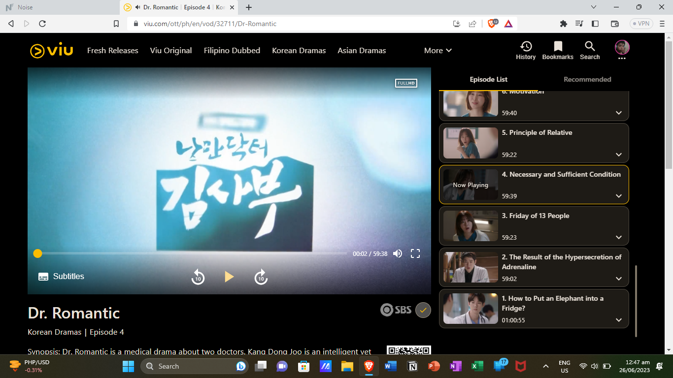The width and height of the screenshot is (673, 378).
Task: Toggle the bookmark checkmark for Dr. Romantic
Action: click(423, 310)
